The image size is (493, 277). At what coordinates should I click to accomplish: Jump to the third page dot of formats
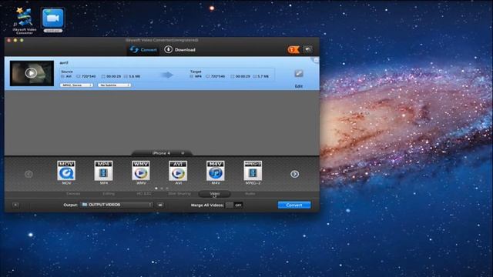pyautogui.click(x=167, y=188)
